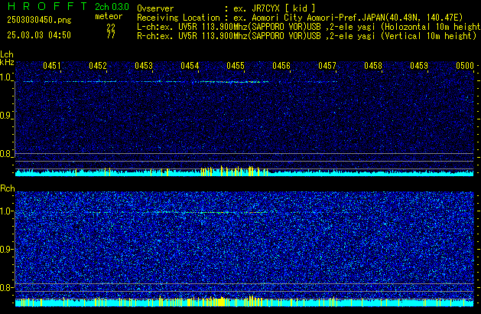Click the 0.8 frequency label on Lch axis

point(6,154)
